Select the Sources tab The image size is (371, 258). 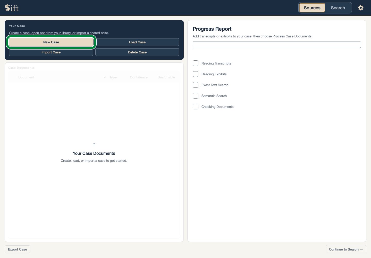pyautogui.click(x=312, y=8)
